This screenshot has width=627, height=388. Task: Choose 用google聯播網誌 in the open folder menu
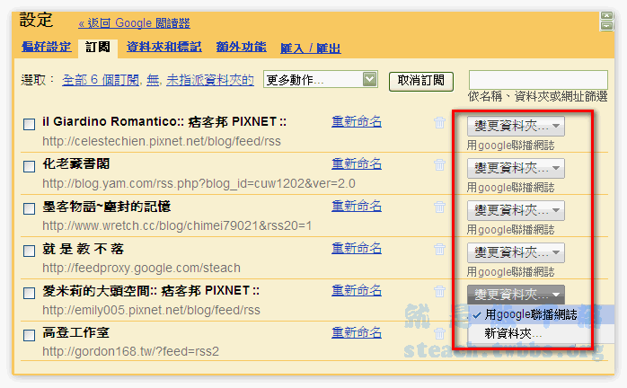click(531, 314)
